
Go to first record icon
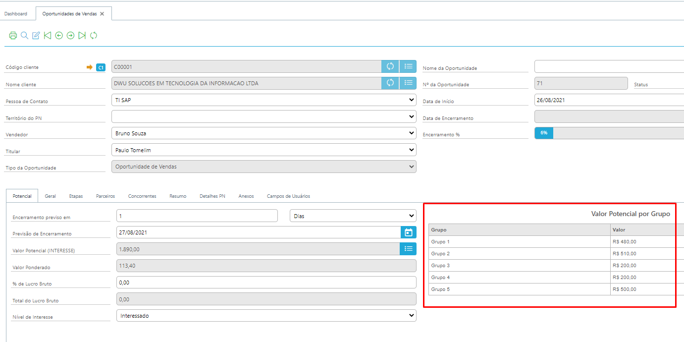[48, 36]
